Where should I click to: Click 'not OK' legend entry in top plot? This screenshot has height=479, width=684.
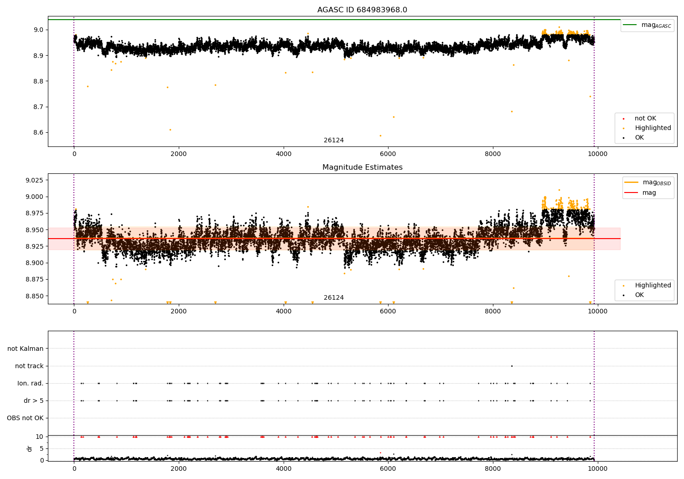645,119
